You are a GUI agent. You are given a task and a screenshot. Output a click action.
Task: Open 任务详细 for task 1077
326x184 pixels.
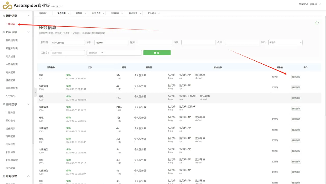coord(296,77)
